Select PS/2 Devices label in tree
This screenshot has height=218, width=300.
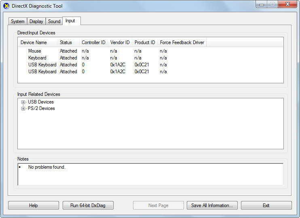[41, 108]
